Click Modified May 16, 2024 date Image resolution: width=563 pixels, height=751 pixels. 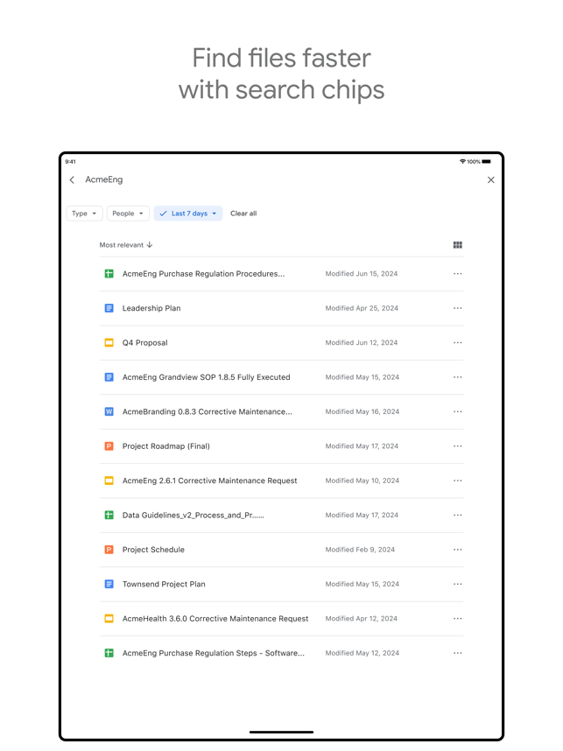[x=362, y=412]
